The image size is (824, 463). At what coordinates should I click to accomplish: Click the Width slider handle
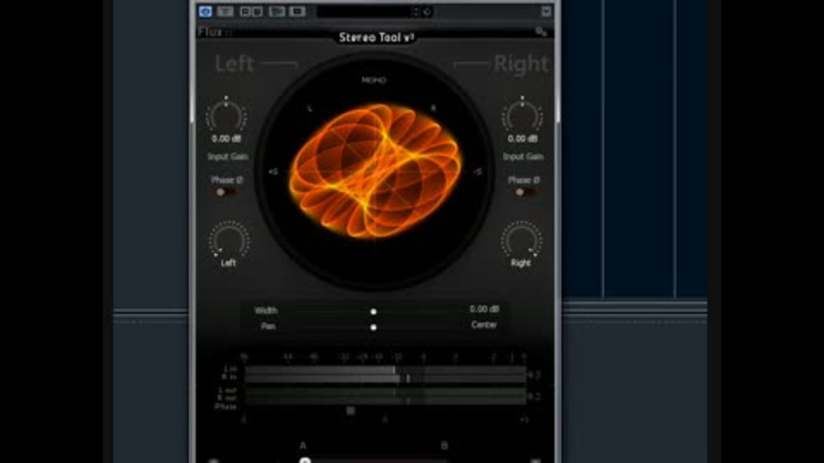pyautogui.click(x=373, y=312)
